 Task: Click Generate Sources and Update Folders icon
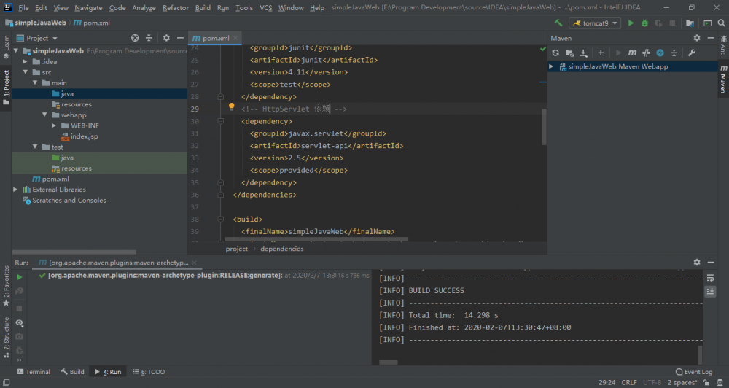pyautogui.click(x=569, y=53)
